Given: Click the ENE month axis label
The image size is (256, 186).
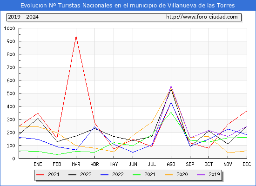Looking at the screenshot, I should pyautogui.click(x=38, y=164).
